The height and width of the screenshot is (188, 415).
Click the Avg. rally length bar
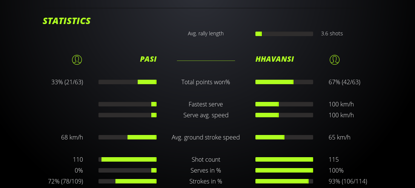coord(284,34)
